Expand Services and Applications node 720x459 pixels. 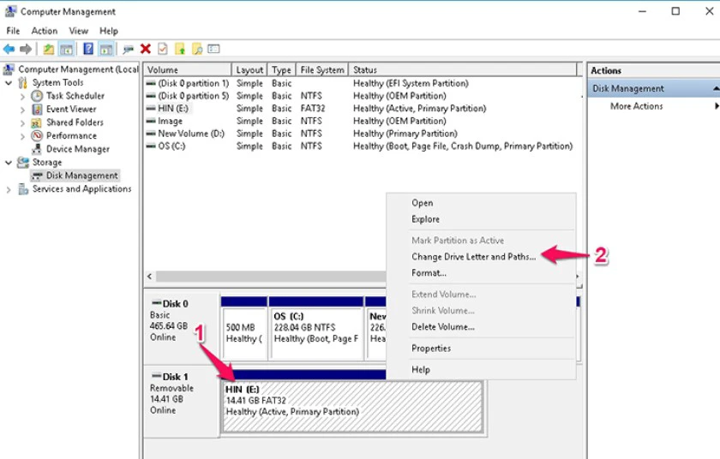click(x=9, y=189)
